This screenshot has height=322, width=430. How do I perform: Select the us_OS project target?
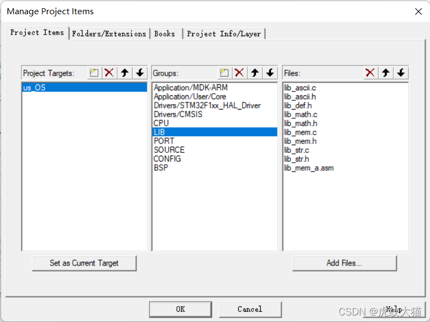[84, 88]
